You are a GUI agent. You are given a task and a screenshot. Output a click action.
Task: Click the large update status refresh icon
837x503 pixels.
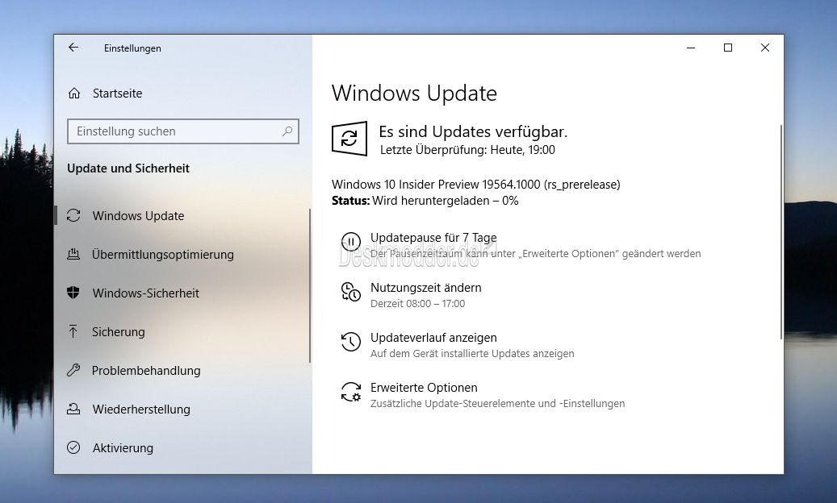point(349,139)
